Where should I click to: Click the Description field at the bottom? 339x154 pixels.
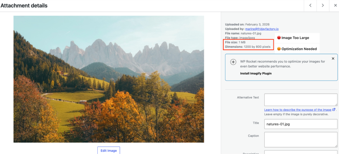pos(301,152)
